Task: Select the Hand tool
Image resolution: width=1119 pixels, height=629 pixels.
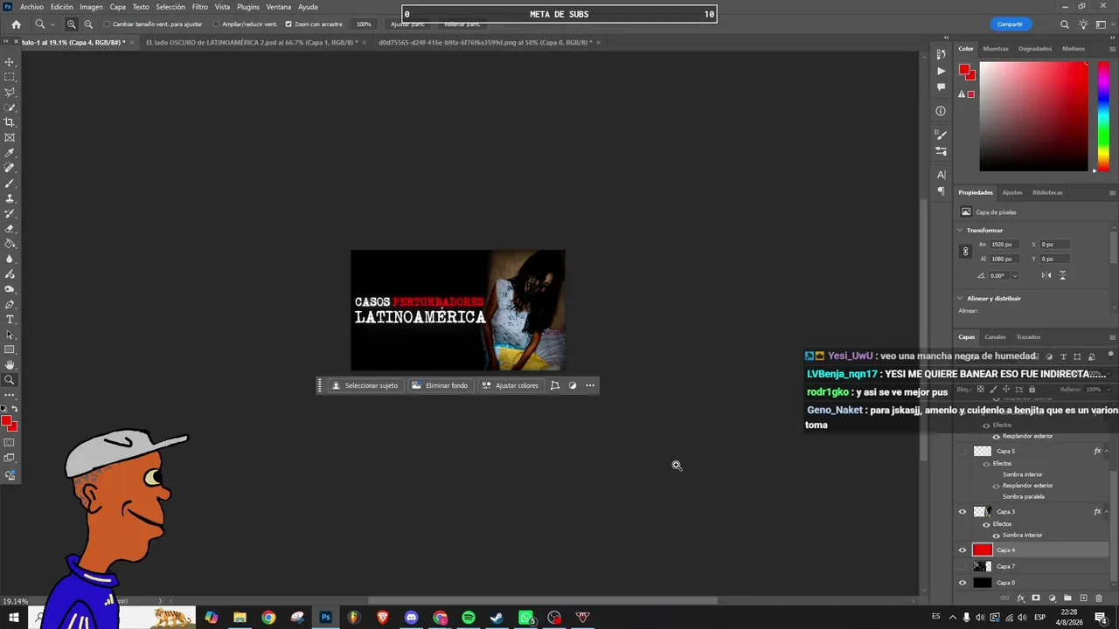Action: click(10, 364)
